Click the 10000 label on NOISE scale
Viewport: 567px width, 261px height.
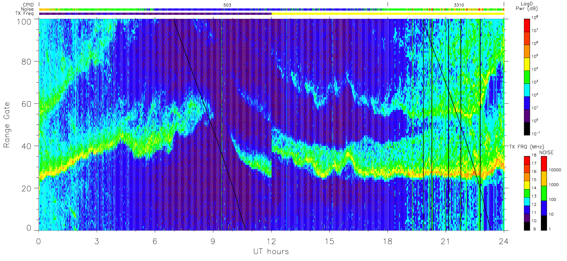point(555,170)
